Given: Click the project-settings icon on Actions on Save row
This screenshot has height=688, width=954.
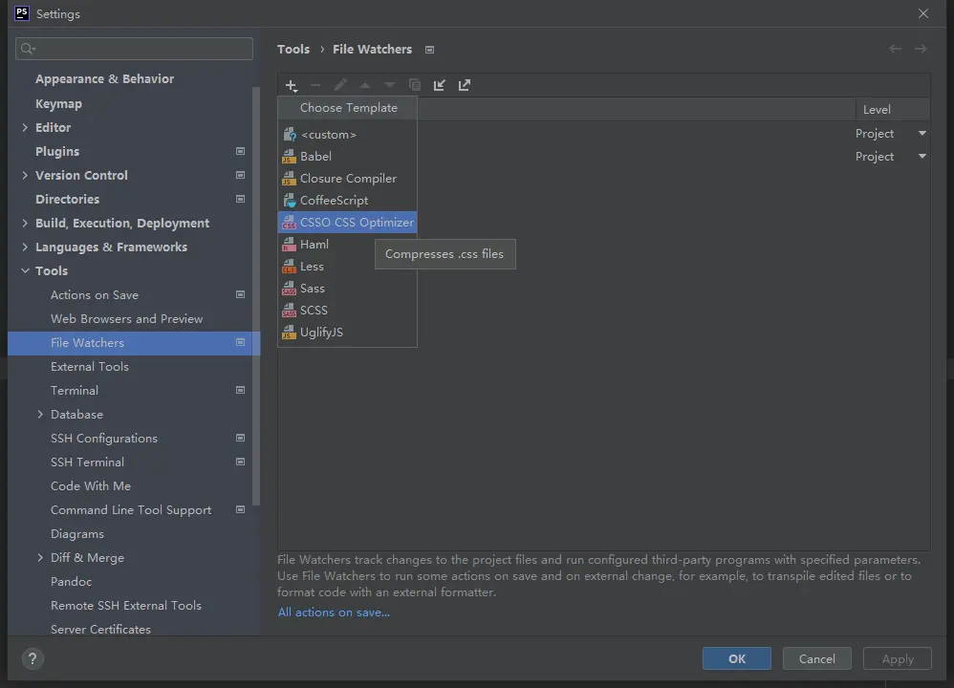Looking at the screenshot, I should (240, 294).
